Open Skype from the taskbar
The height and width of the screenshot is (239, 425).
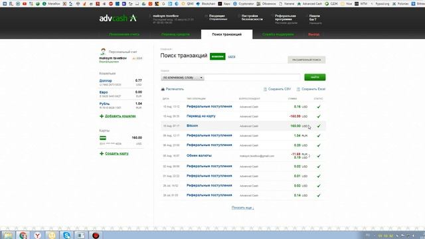click(x=66, y=235)
